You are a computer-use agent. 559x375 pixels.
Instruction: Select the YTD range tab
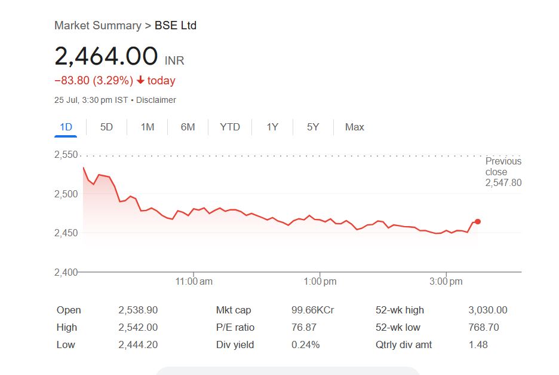click(230, 127)
